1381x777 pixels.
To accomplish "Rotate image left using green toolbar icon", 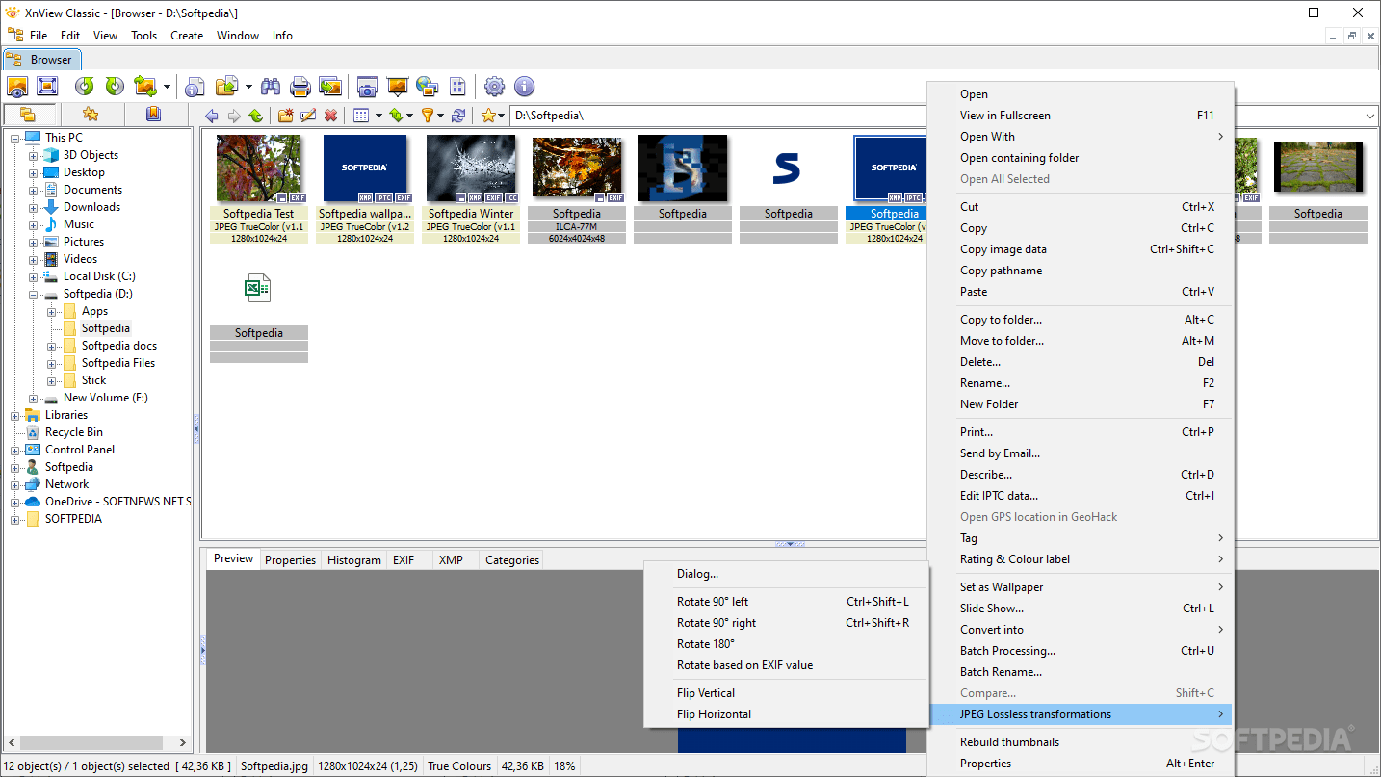I will pos(85,87).
